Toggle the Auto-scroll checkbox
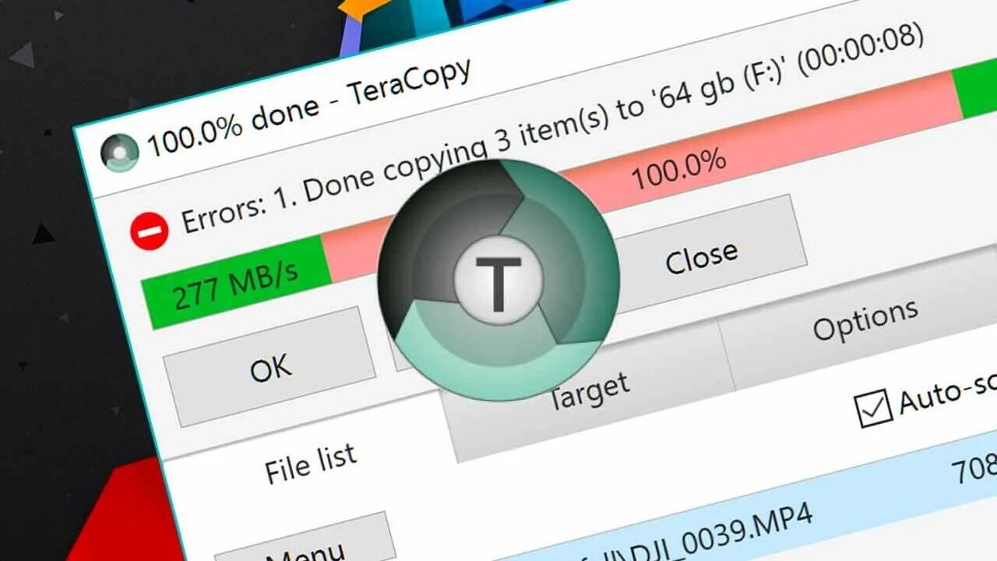The image size is (997, 561). 872,408
